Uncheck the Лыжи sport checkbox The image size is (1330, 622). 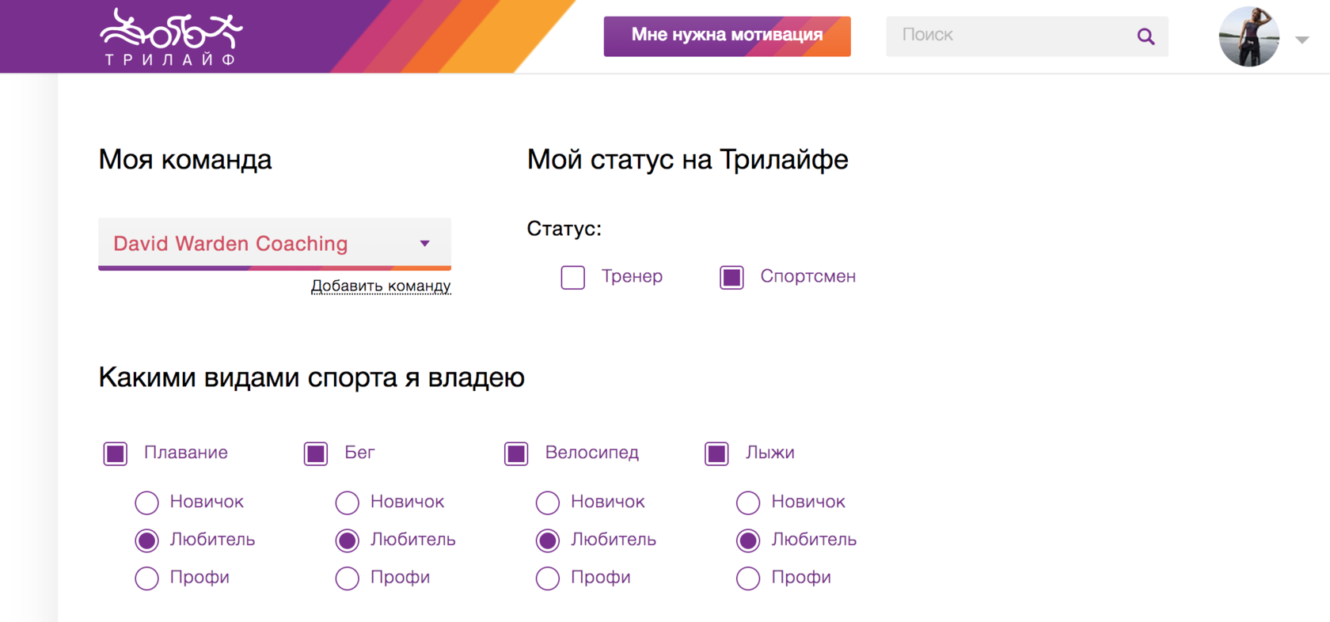[716, 453]
